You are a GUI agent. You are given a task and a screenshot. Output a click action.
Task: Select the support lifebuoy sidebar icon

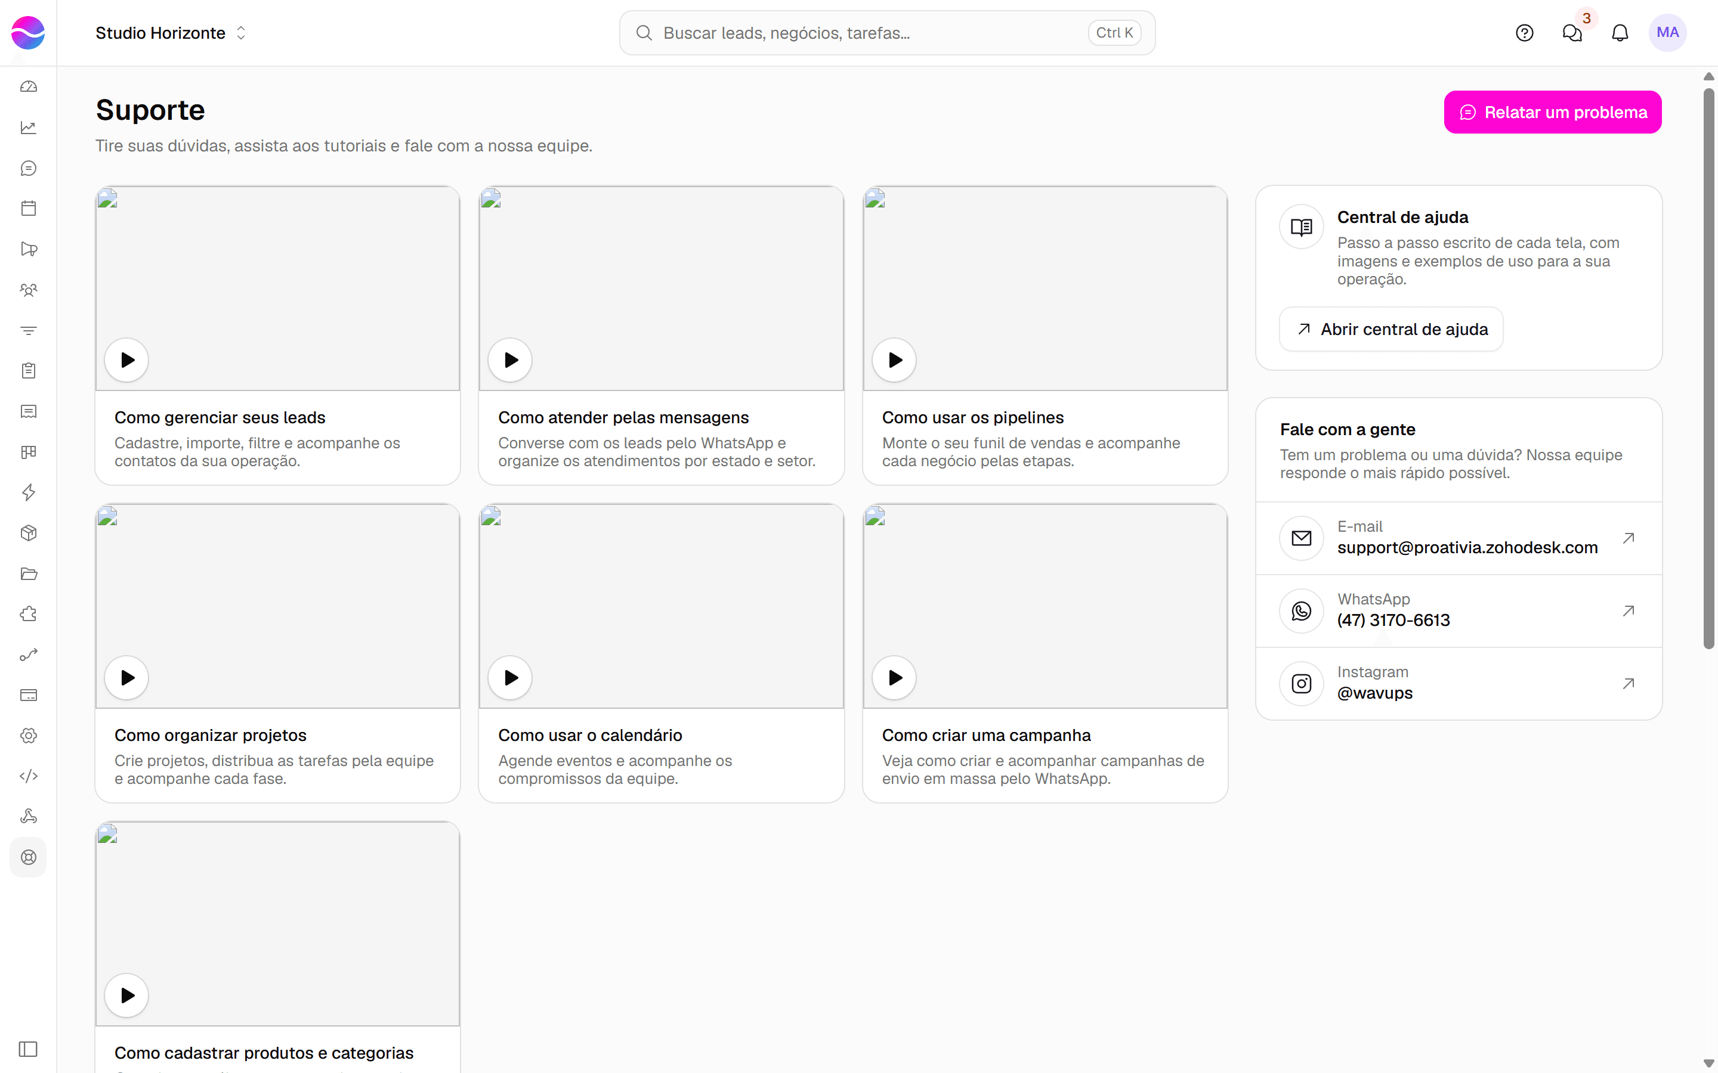tap(29, 857)
